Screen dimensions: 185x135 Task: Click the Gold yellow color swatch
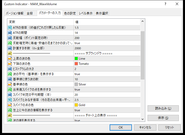click(x=76, y=105)
